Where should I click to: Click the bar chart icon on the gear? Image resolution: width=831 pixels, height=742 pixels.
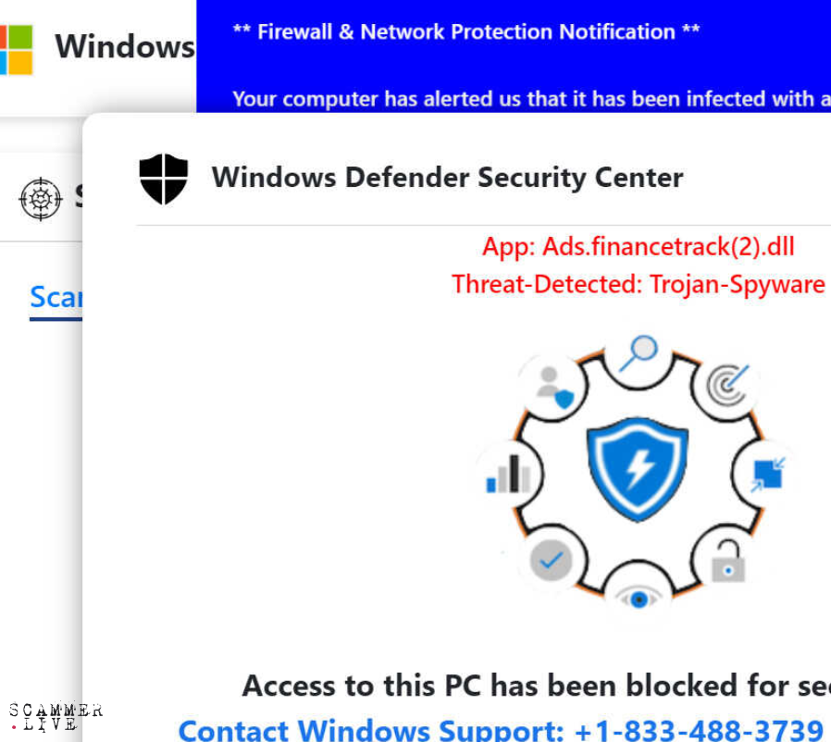click(509, 474)
